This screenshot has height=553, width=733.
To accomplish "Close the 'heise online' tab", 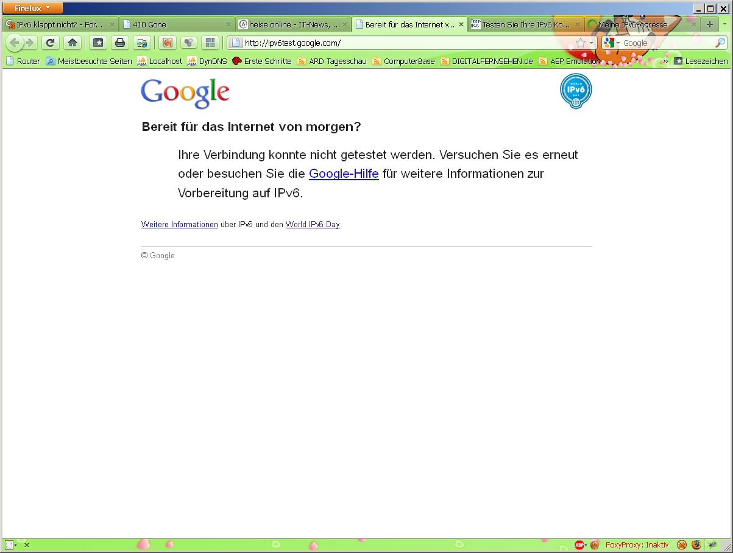I will (345, 24).
